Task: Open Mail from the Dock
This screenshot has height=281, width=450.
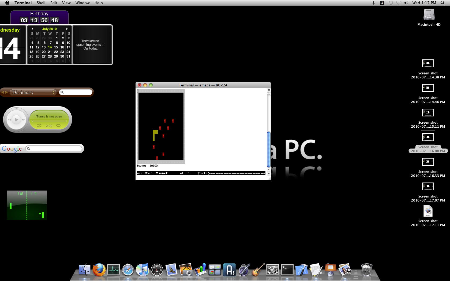Action: 171,270
